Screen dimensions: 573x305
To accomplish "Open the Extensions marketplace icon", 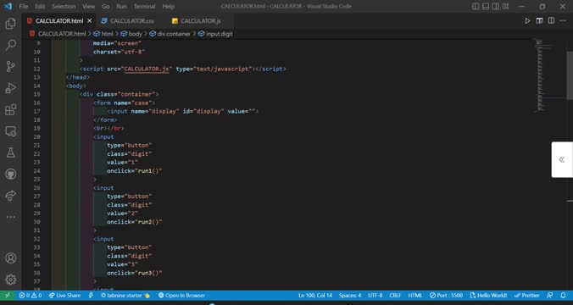I will tap(11, 109).
